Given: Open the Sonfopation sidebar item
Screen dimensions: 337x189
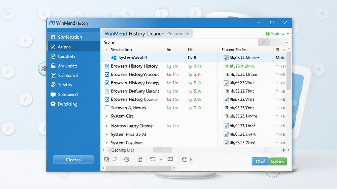Looking at the screenshot, I should pos(73,37).
